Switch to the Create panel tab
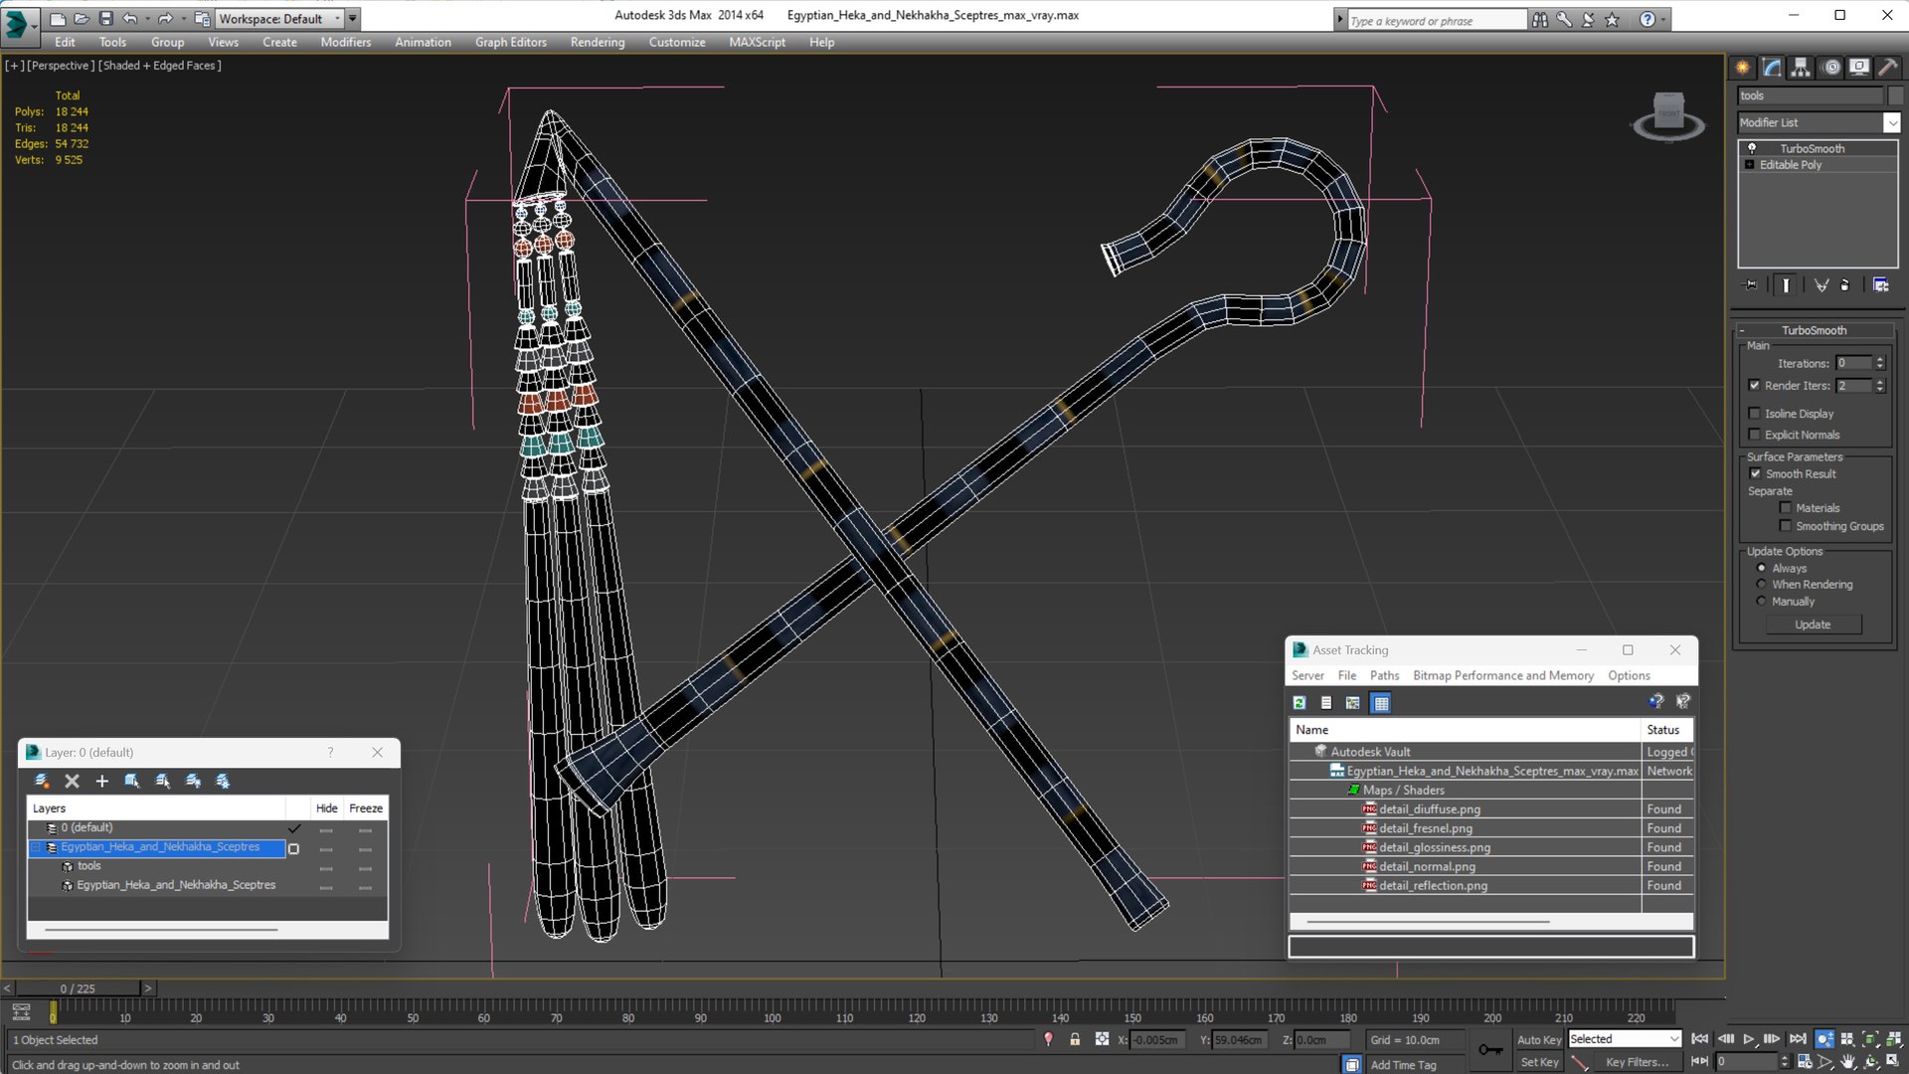 [1743, 68]
